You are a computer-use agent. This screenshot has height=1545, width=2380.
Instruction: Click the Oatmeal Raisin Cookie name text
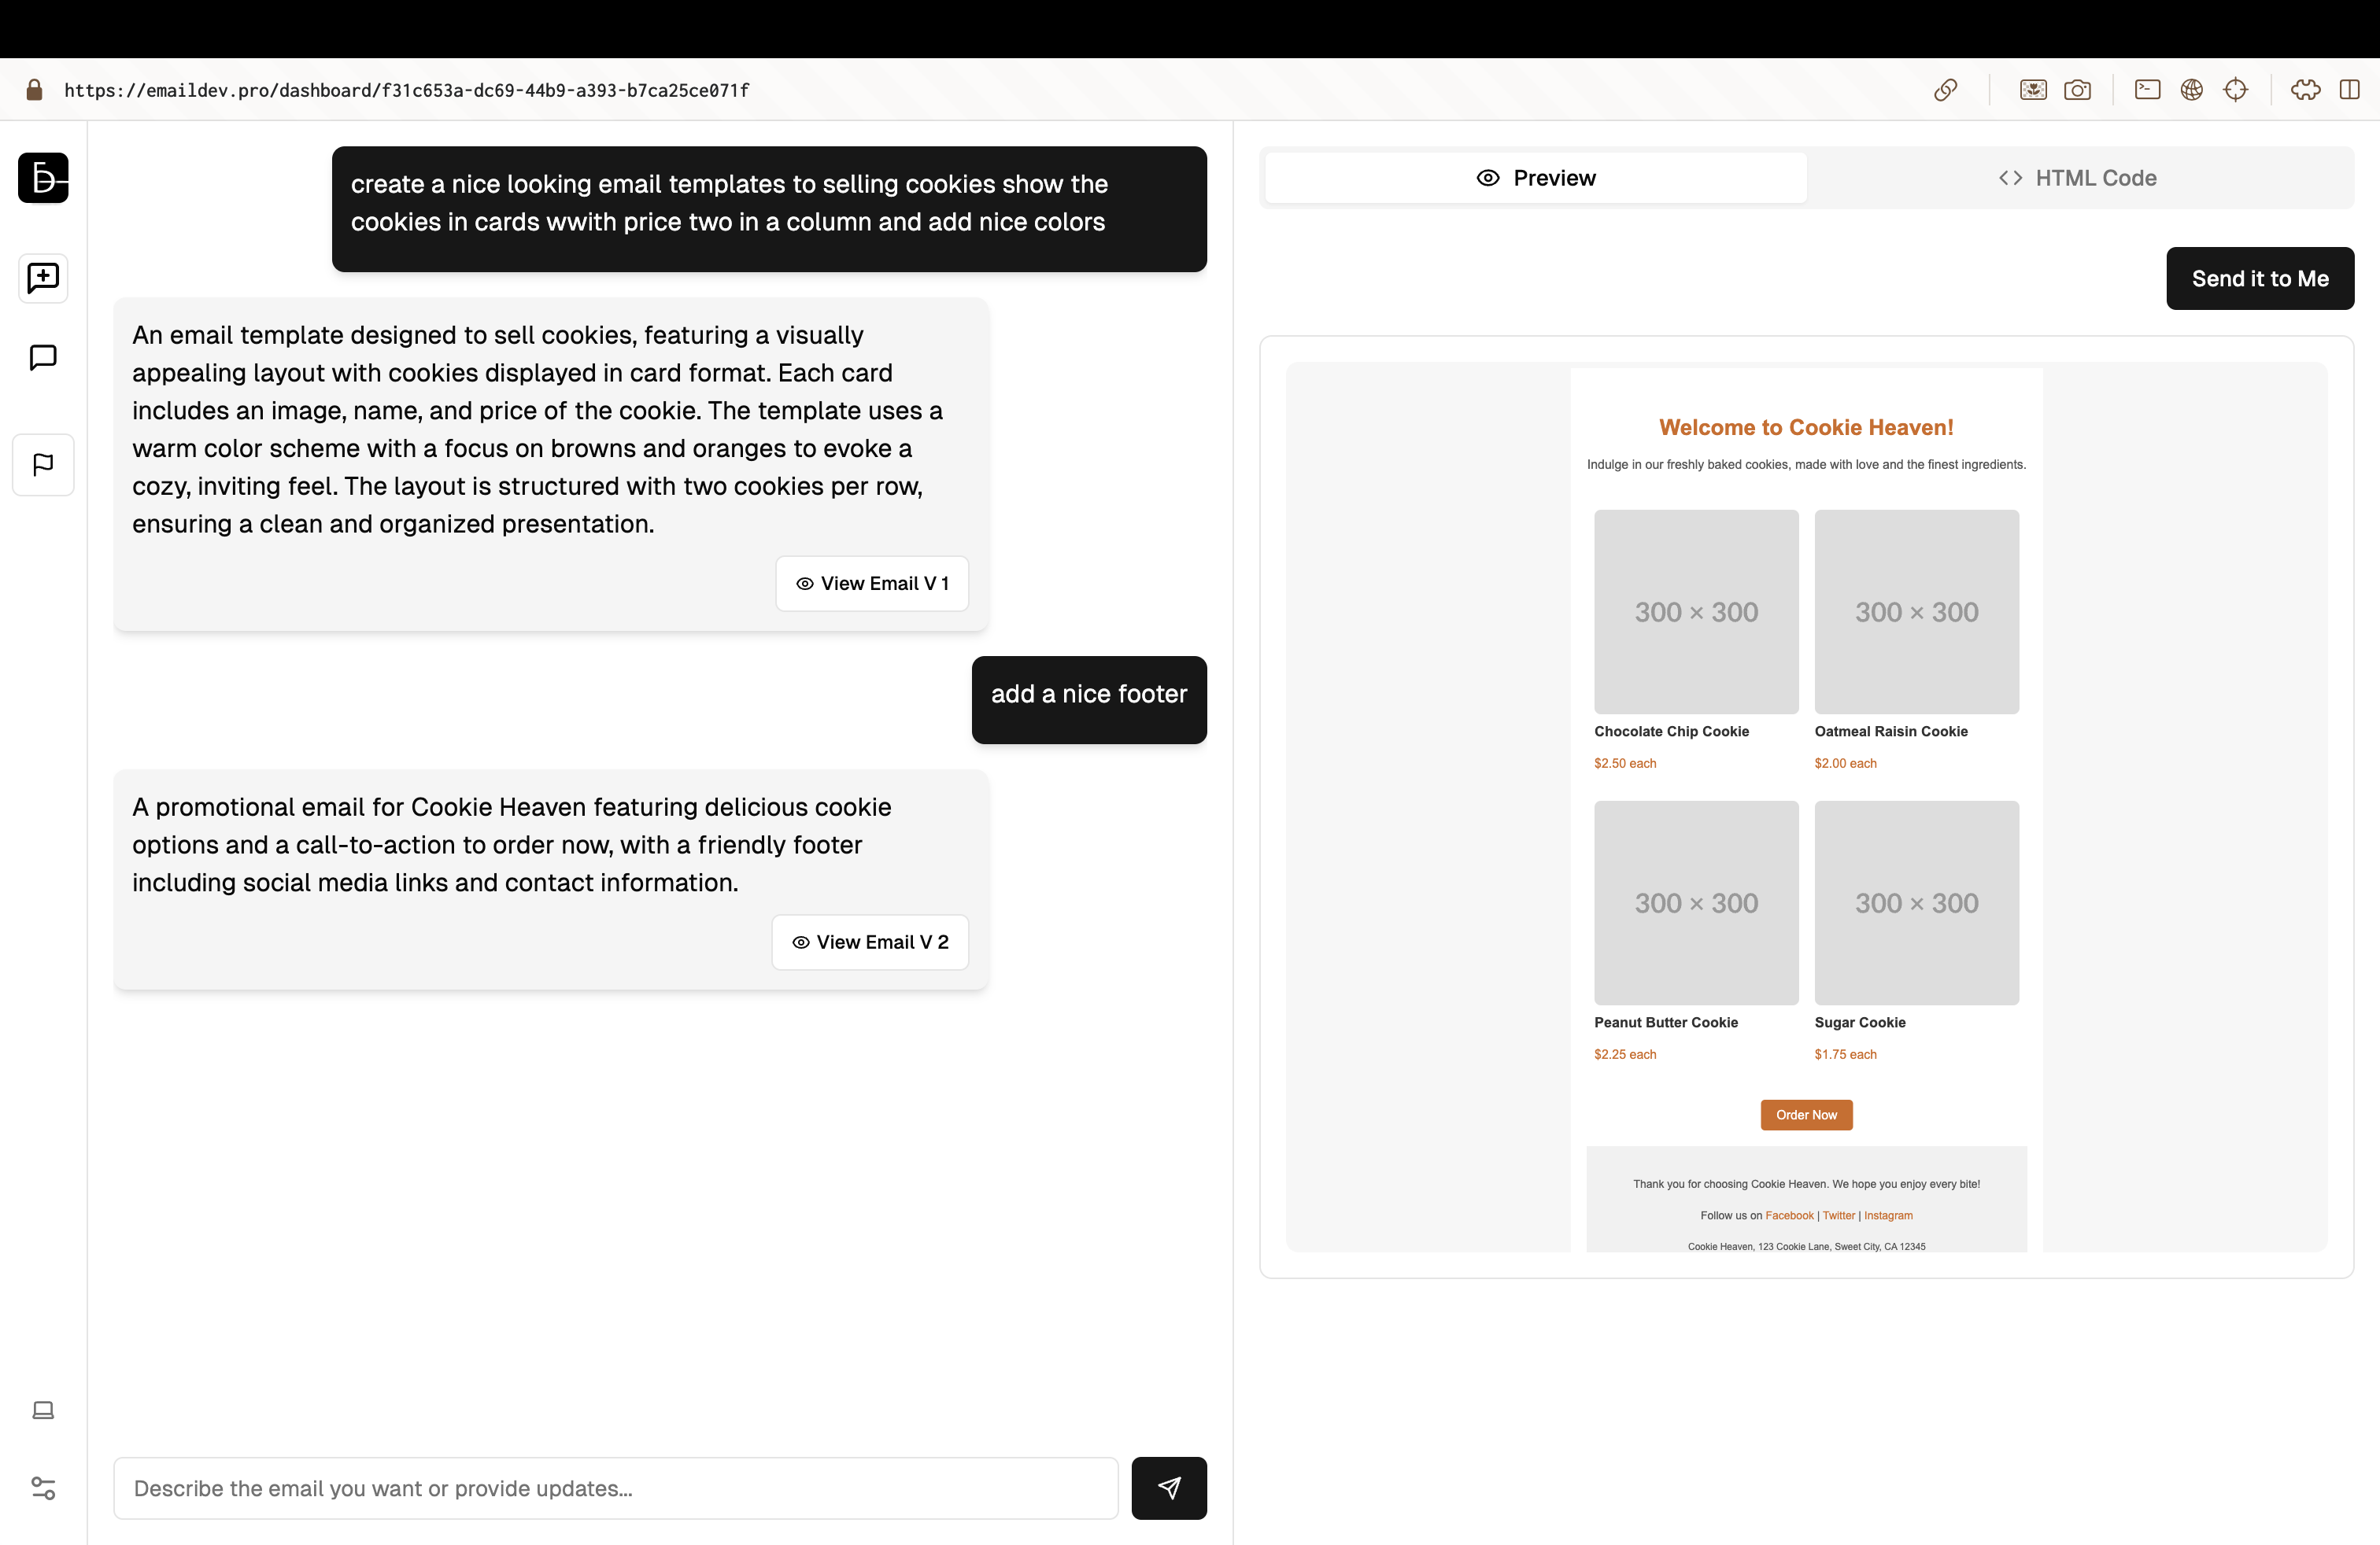1891,732
